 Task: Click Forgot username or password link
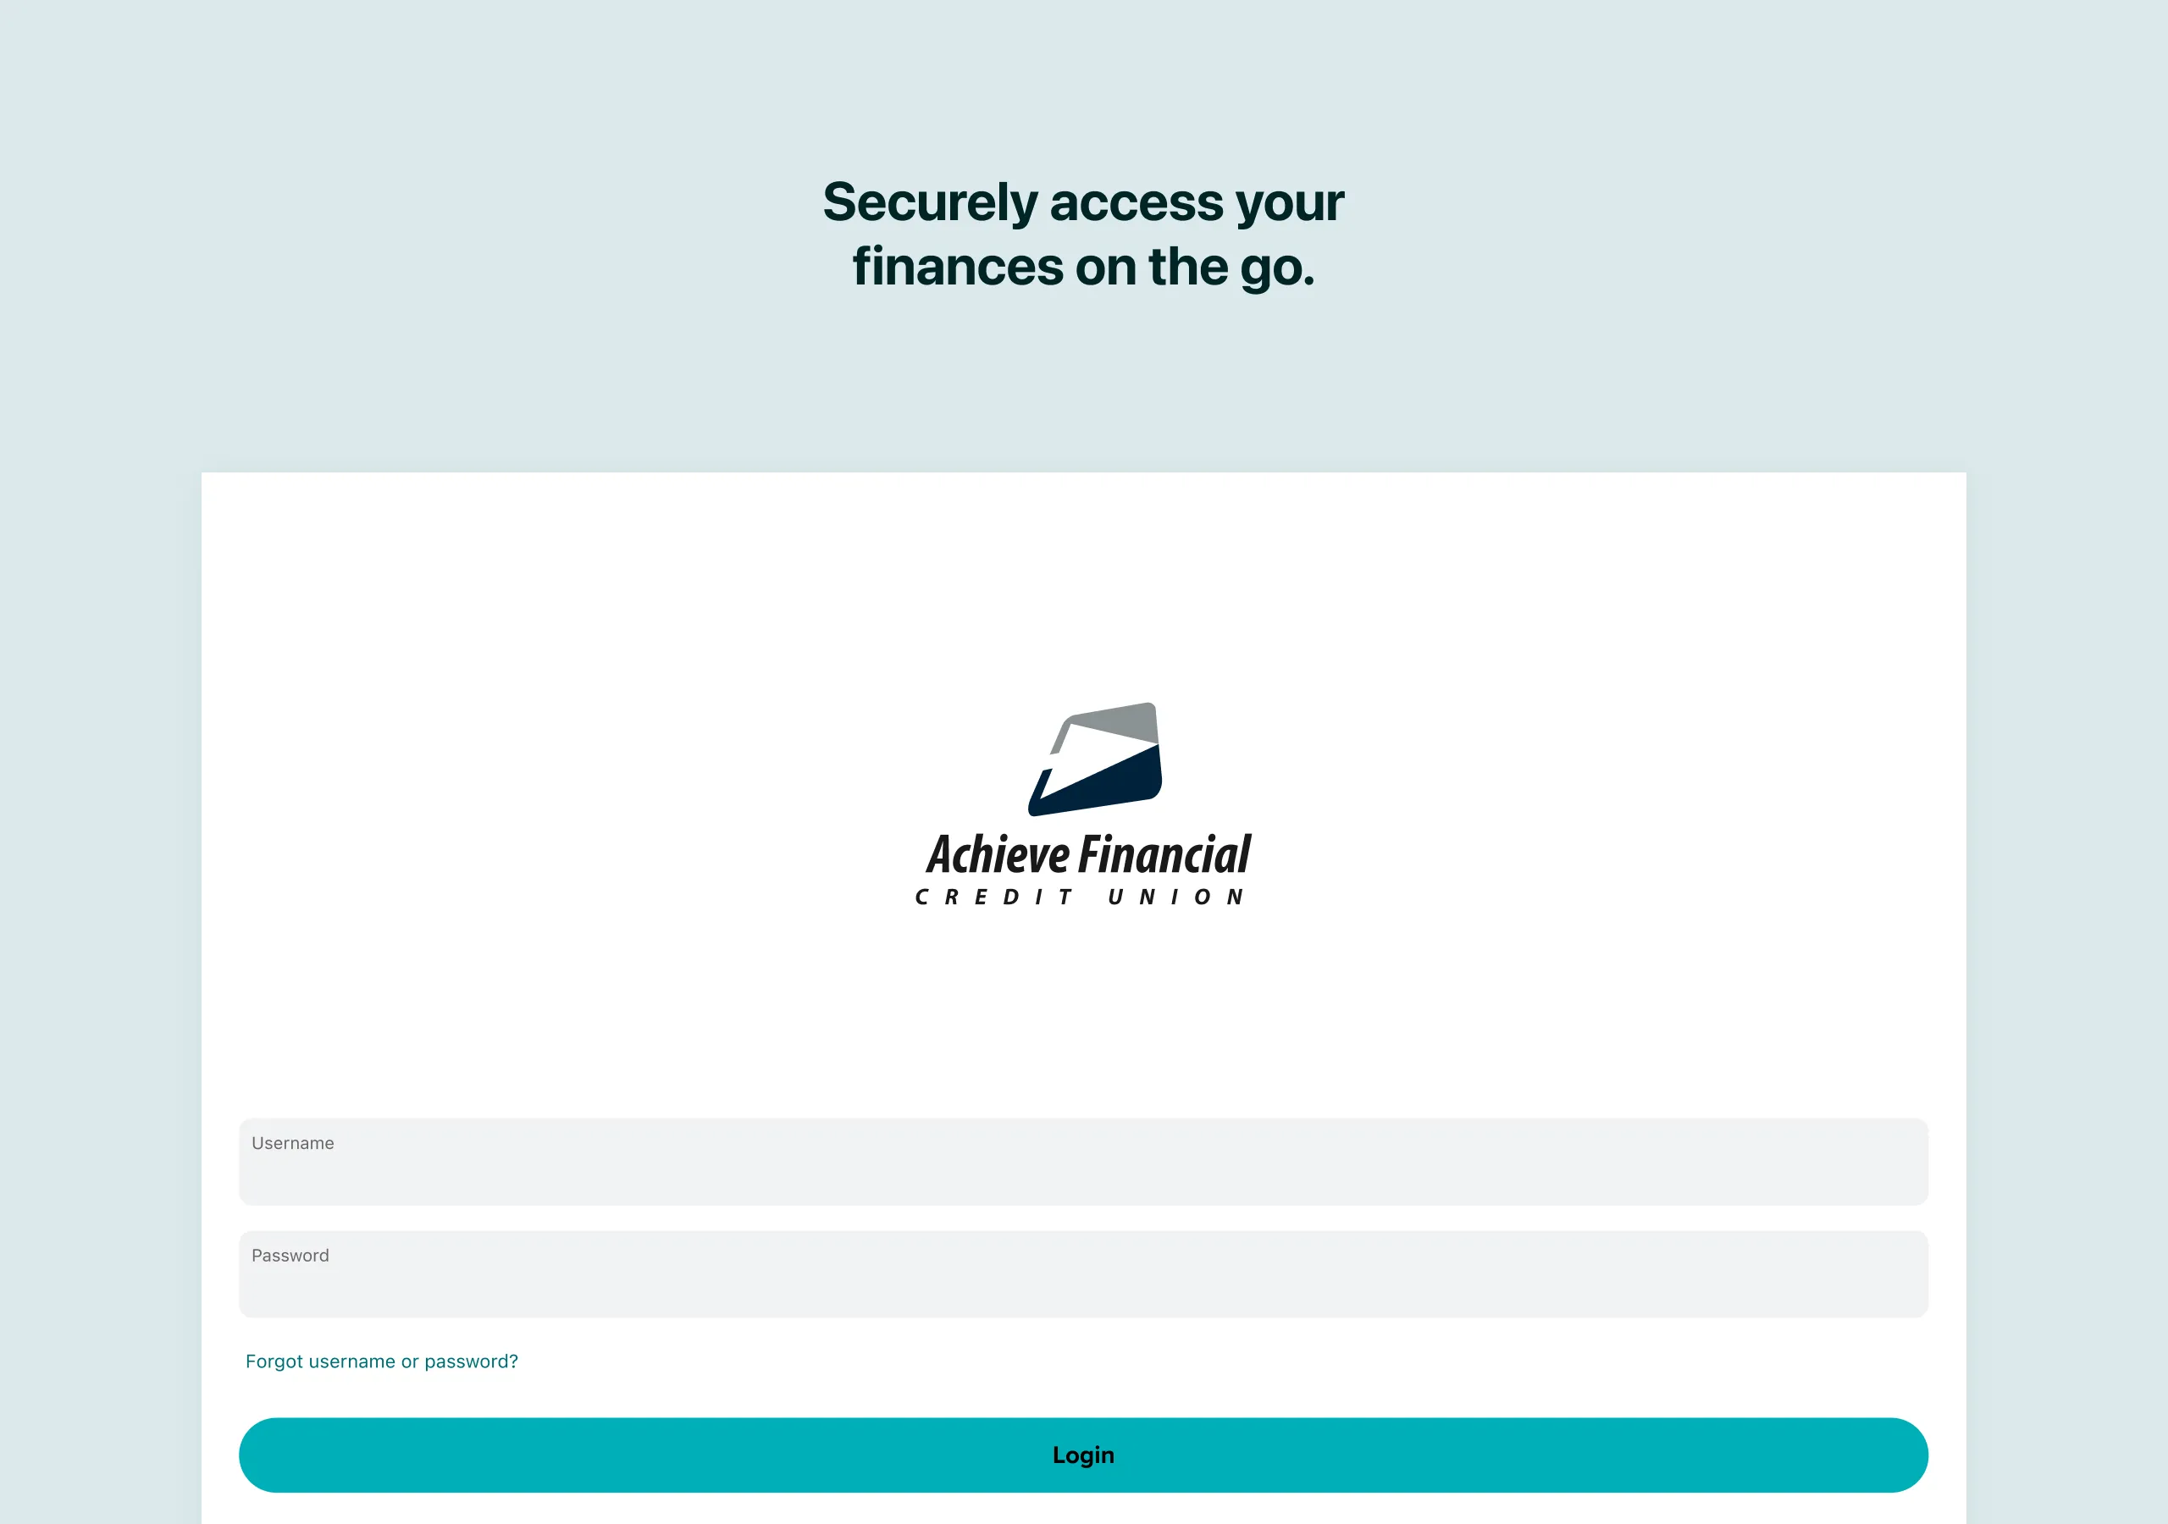pos(381,1361)
